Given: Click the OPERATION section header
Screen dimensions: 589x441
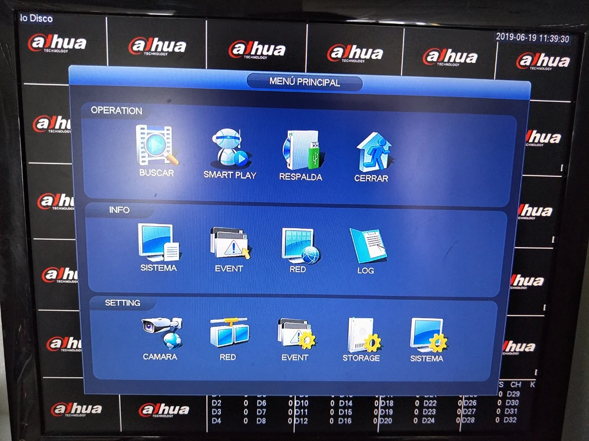Looking at the screenshot, I should [x=117, y=111].
